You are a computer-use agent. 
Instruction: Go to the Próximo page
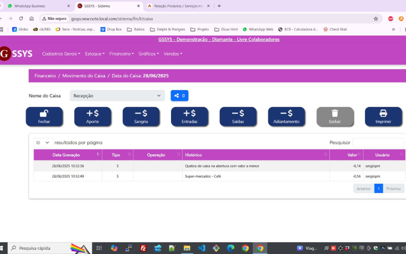click(393, 188)
